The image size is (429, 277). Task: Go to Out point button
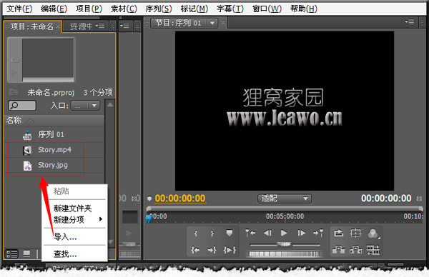pyautogui.click(x=212, y=250)
